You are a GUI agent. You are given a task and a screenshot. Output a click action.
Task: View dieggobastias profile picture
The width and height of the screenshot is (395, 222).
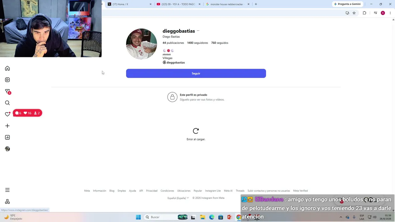pyautogui.click(x=141, y=44)
